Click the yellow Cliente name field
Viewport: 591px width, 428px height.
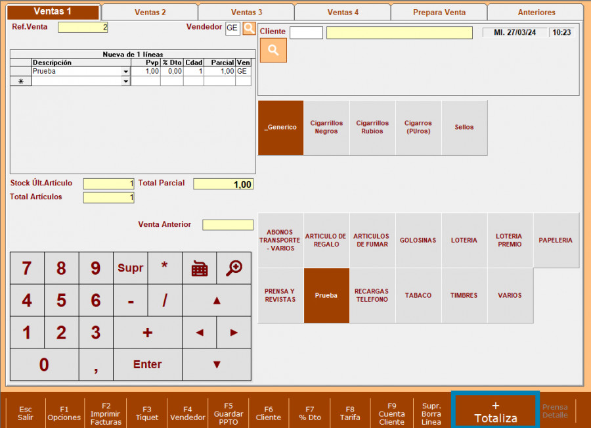pyautogui.click(x=399, y=33)
